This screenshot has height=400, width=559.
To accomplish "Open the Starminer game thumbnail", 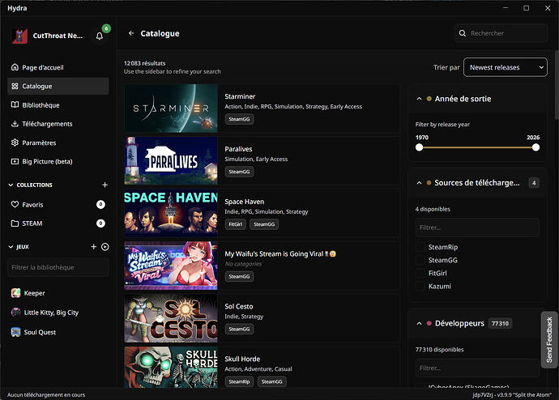I will pos(171,109).
